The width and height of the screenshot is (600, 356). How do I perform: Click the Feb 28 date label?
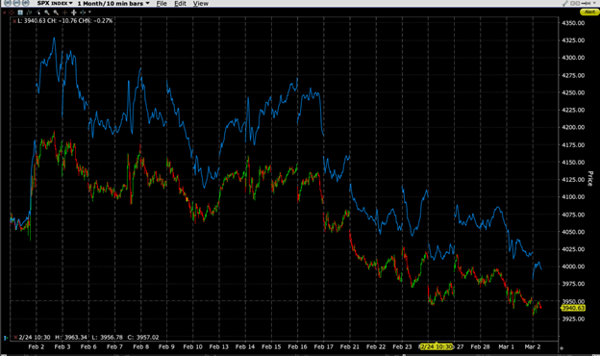click(x=480, y=346)
